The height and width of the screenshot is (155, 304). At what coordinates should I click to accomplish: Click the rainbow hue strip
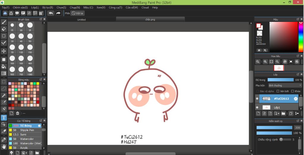(x=300, y=37)
